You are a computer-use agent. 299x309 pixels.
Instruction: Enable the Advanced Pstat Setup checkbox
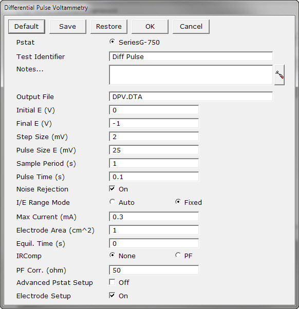(x=112, y=282)
